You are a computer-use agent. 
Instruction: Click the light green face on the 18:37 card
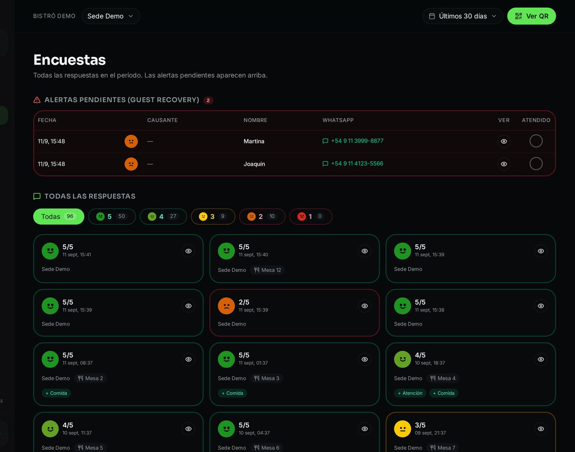(402, 359)
